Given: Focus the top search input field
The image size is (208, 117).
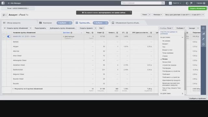Looking at the screenshot, I should [x=141, y=3].
